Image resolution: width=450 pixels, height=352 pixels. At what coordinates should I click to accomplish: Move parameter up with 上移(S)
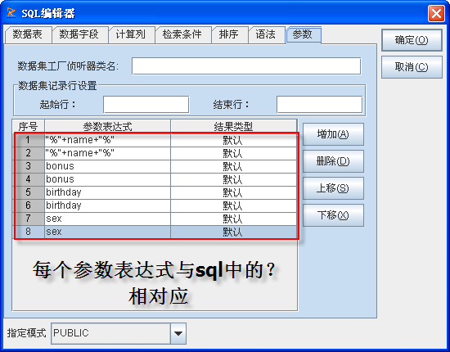tap(333, 188)
